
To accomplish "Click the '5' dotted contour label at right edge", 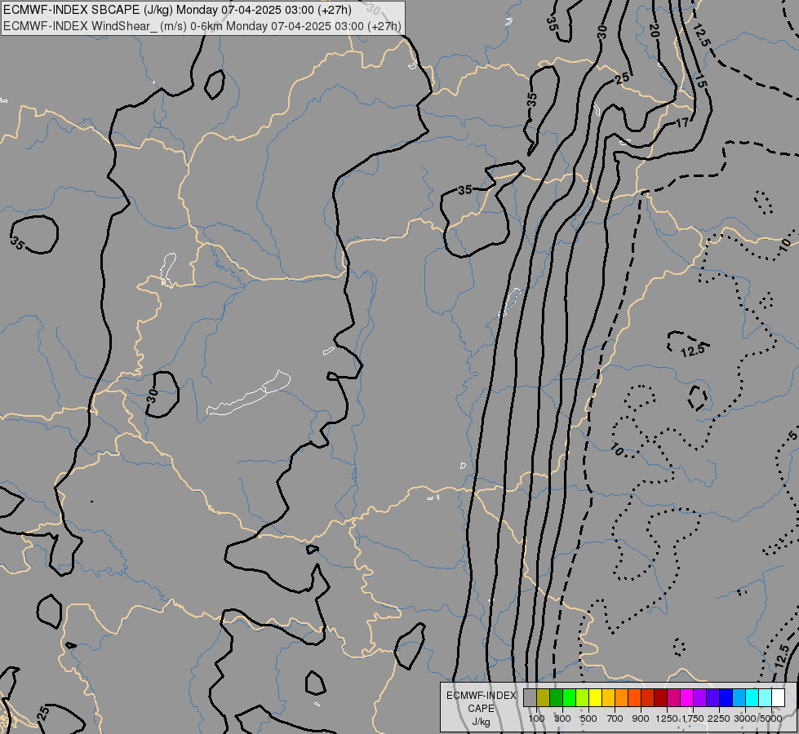I will tap(792, 436).
